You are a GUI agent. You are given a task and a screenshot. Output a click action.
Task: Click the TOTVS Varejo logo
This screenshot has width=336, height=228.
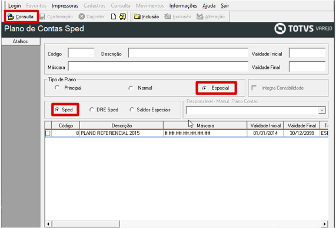pos(303,28)
